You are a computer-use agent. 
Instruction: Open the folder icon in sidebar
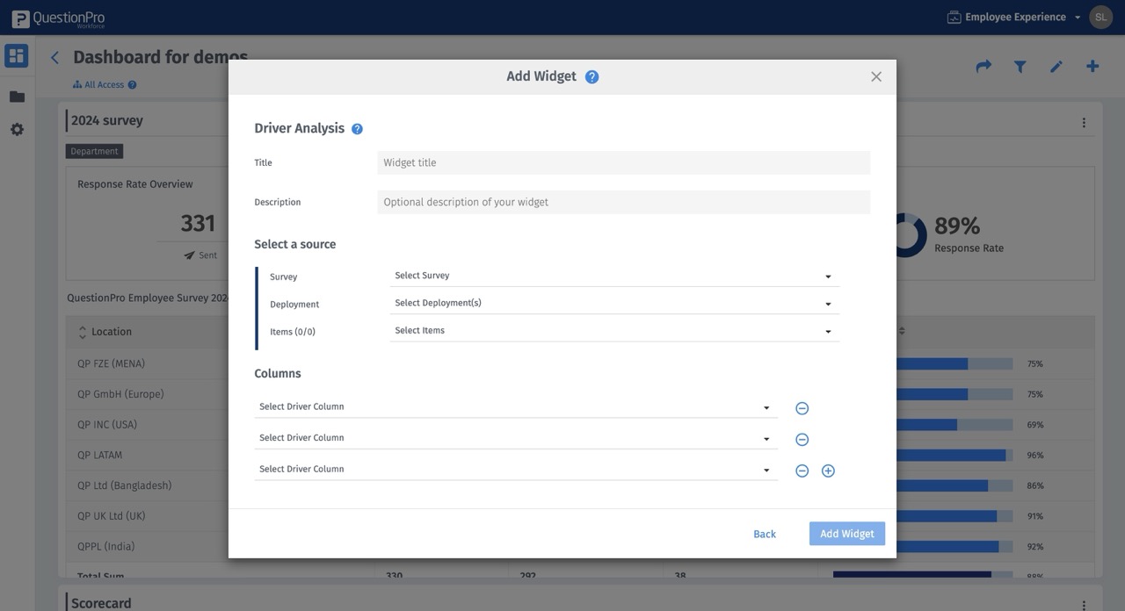point(17,97)
